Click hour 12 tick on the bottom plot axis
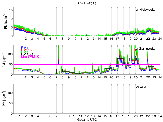163x122 pixels. 87,116
